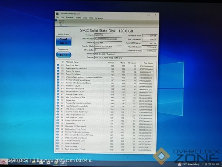The width and height of the screenshot is (222, 167).
Task: Open the Function menu
Action: coord(70,18)
